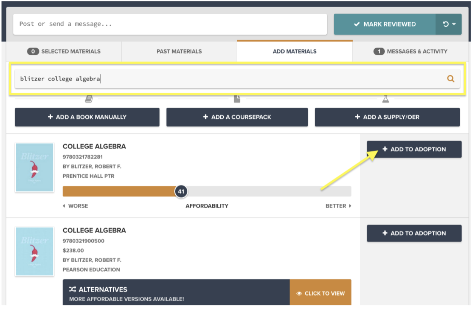Image resolution: width=473 pixels, height=311 pixels.
Task: Click Add a Book Manually
Action: [87, 117]
